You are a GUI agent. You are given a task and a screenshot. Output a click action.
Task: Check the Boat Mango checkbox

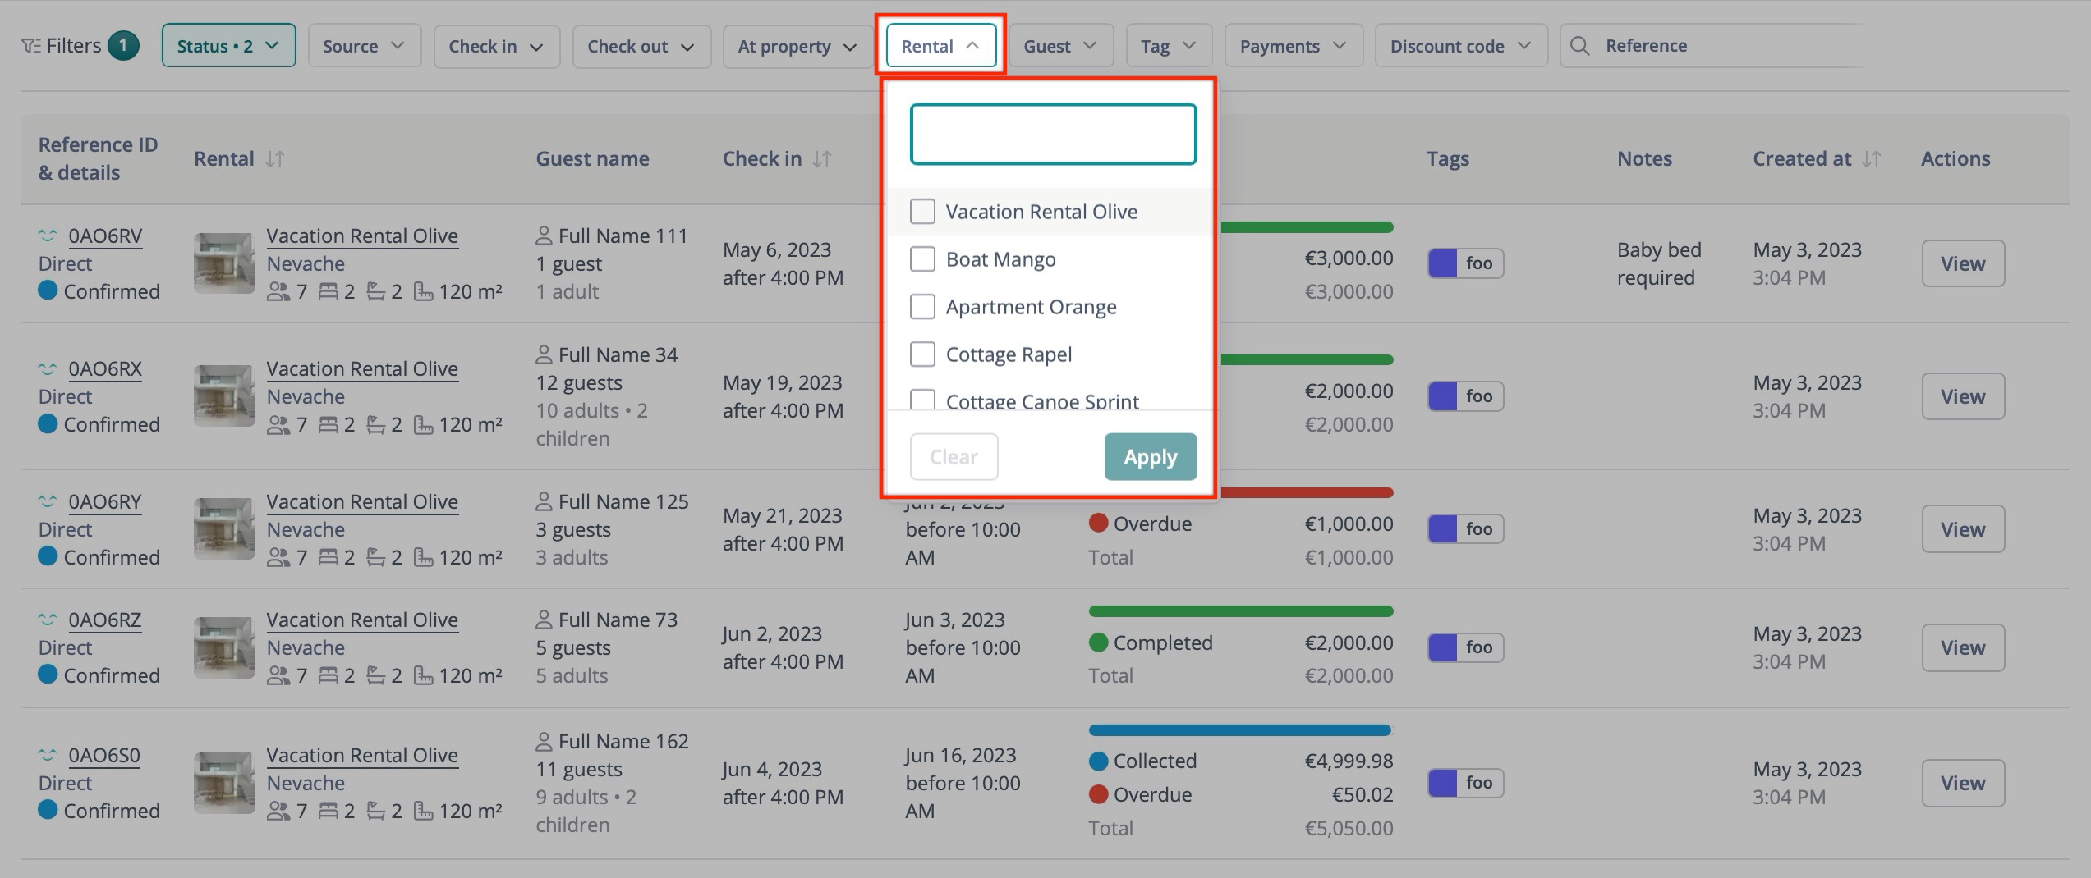921,258
